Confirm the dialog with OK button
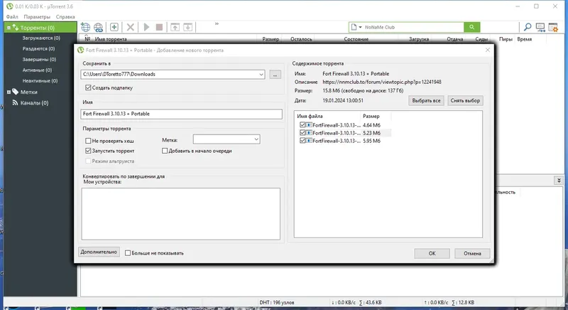The height and width of the screenshot is (310, 568). (432, 253)
